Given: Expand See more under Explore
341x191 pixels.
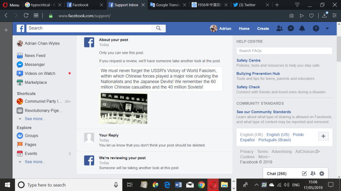Looking at the screenshot, I should click(x=35, y=162).
